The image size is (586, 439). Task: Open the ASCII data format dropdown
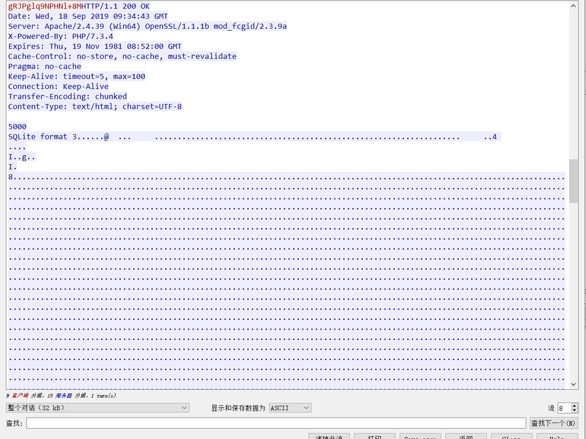coord(290,408)
